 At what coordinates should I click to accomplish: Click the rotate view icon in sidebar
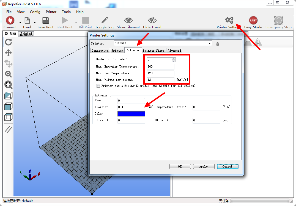[9, 42]
